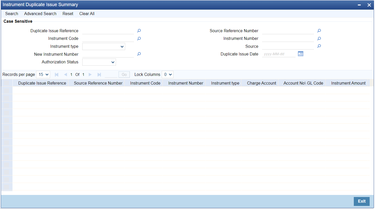Screen dimensions: 375x209
Task: Change Records per page dropdown
Action: pos(43,75)
